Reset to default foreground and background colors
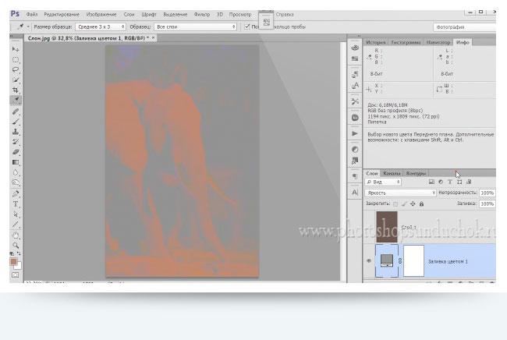This screenshot has width=507, height=340. point(12,253)
